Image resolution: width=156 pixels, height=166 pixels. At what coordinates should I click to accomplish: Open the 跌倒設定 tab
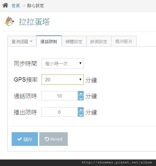click(99, 41)
